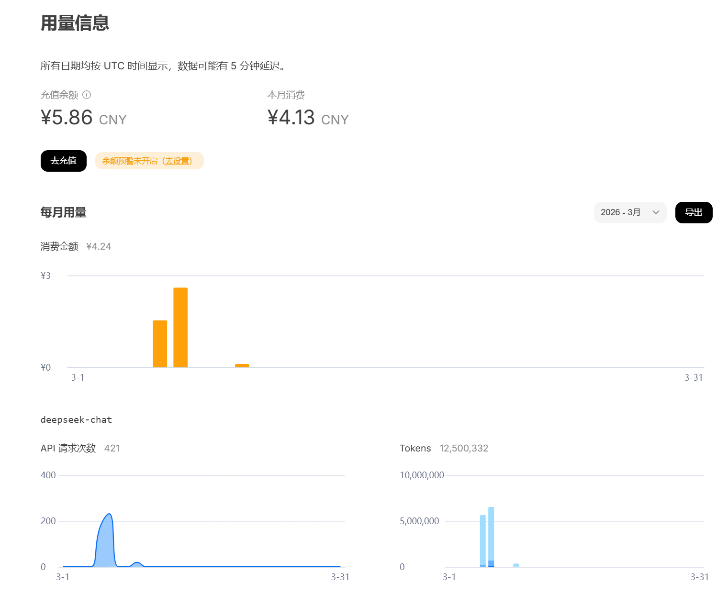Click the 导出 export button
Image resolution: width=728 pixels, height=605 pixels.
pyautogui.click(x=694, y=212)
